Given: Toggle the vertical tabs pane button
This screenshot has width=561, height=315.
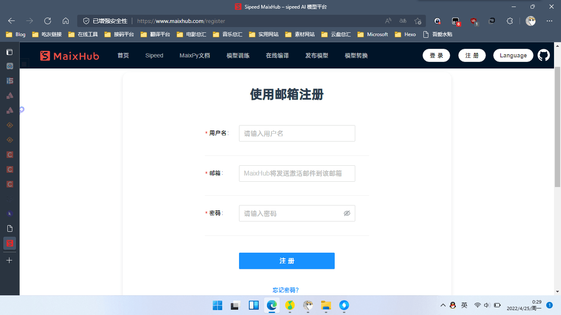Looking at the screenshot, I should coord(9,52).
